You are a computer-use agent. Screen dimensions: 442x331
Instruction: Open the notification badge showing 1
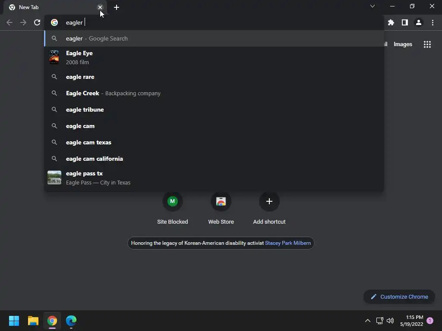(430, 321)
